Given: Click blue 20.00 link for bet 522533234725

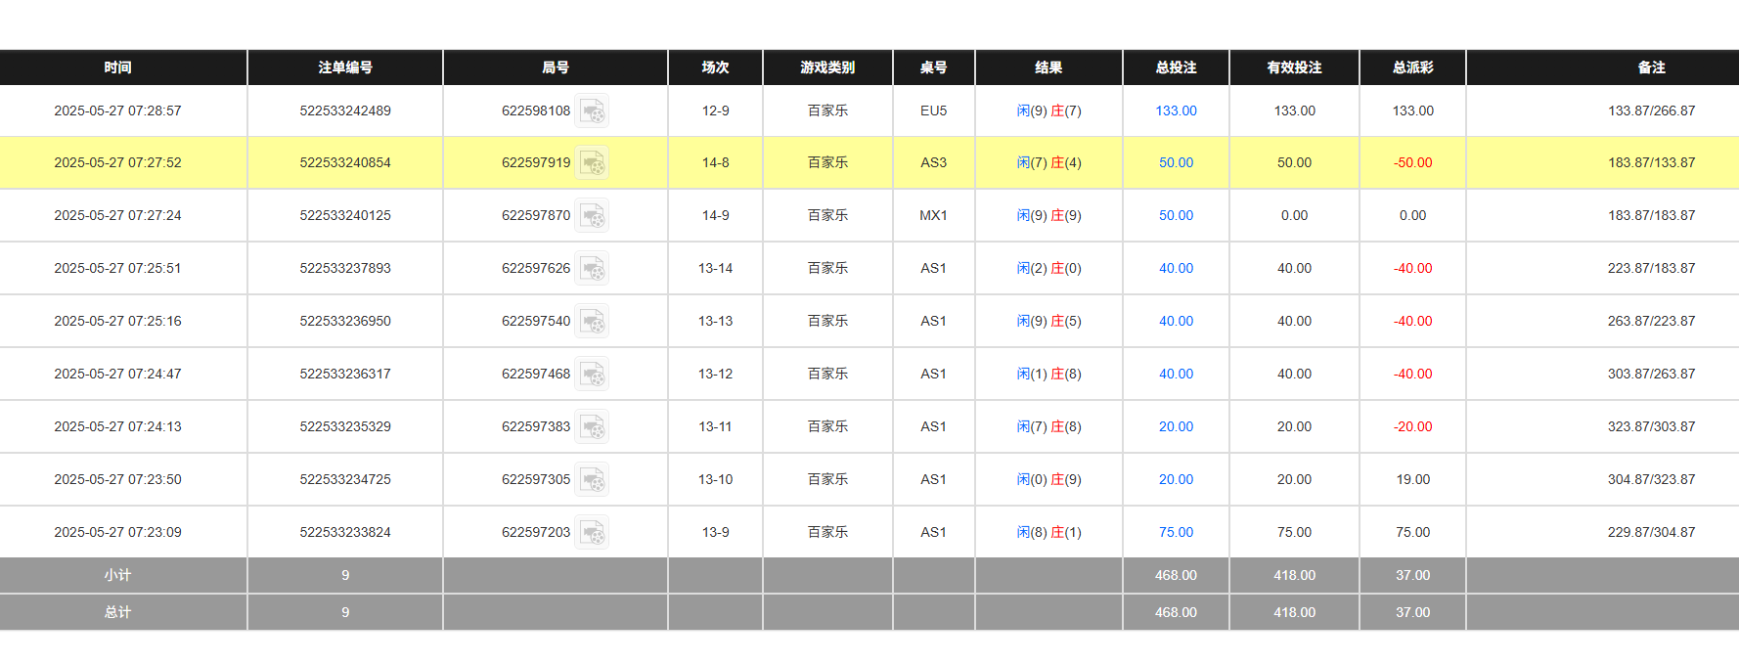Looking at the screenshot, I should tap(1176, 480).
